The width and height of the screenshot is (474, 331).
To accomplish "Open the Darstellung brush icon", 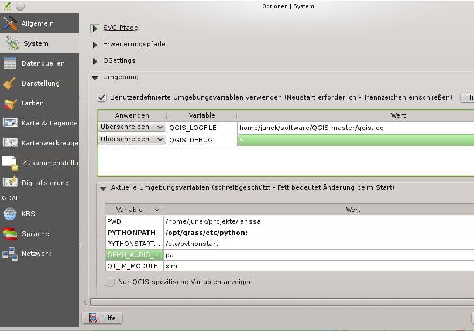I will (x=9, y=83).
